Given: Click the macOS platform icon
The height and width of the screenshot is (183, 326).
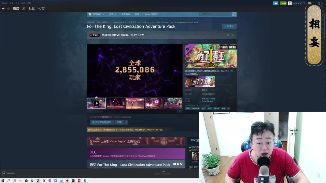Looking at the screenshot, I should tap(178, 164).
